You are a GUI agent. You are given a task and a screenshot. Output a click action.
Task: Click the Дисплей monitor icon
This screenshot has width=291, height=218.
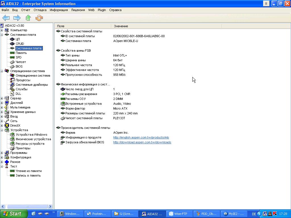point(7,103)
